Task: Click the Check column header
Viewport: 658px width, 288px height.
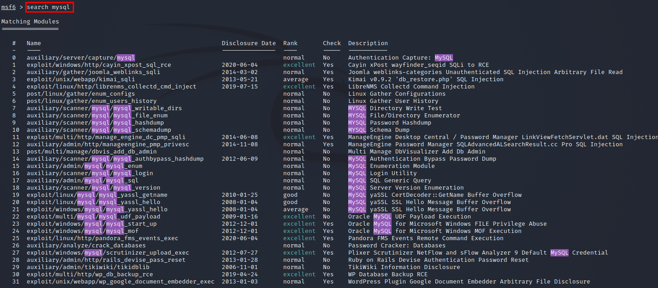Action: (332, 43)
